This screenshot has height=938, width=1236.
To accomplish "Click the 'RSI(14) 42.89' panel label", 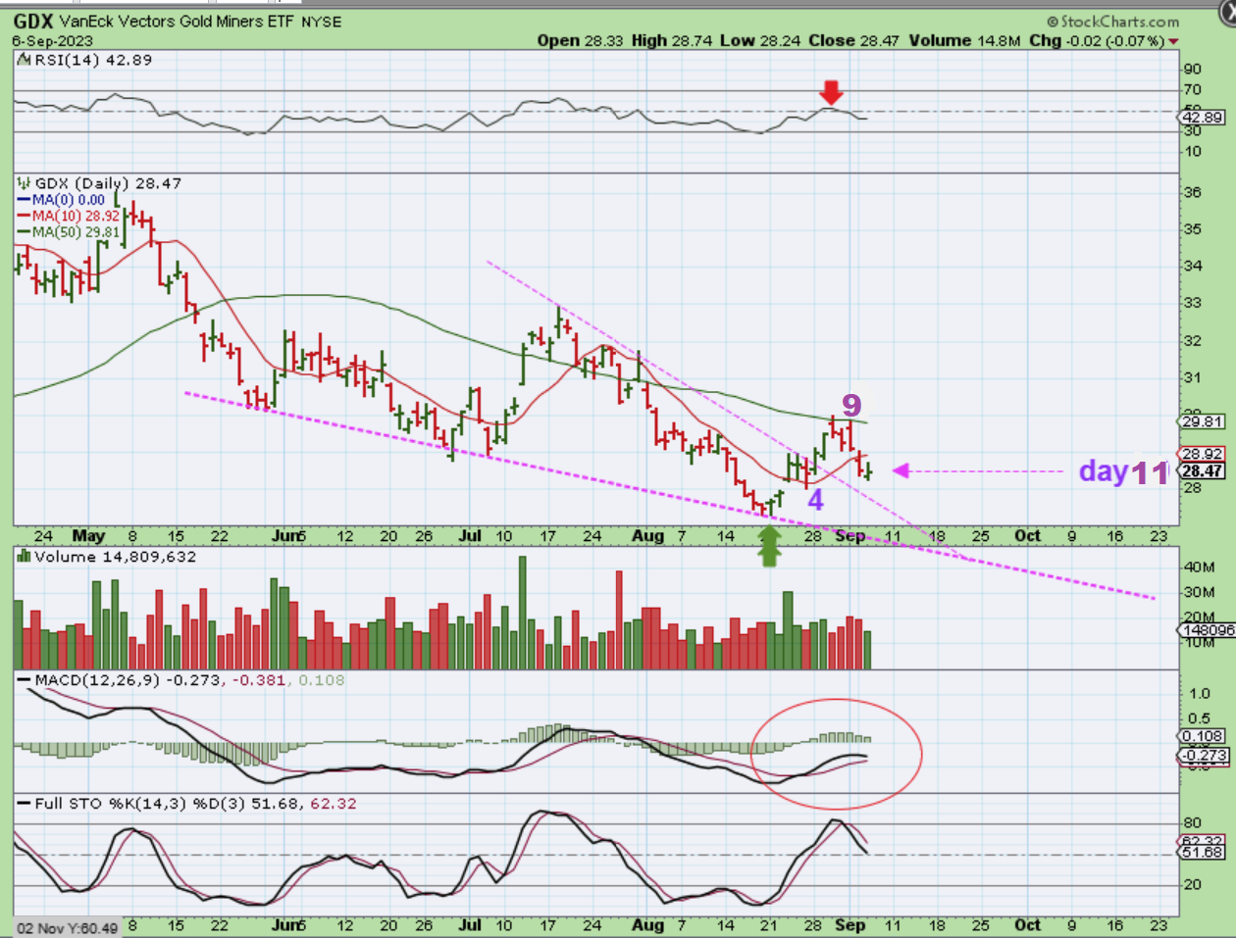I will 93,60.
